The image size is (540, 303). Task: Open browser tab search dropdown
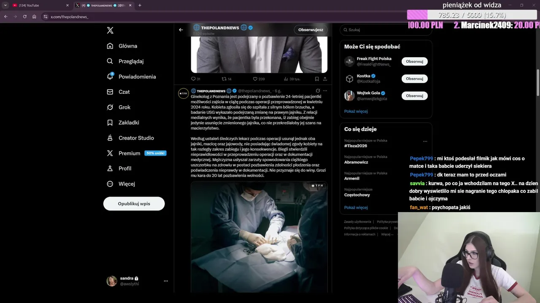pyautogui.click(x=5, y=5)
